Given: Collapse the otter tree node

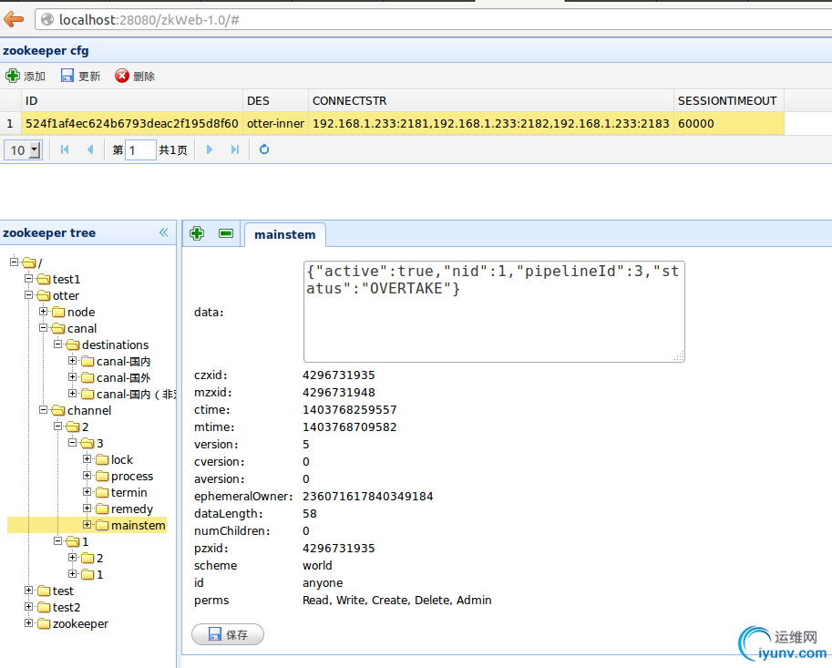Looking at the screenshot, I should coord(29,294).
